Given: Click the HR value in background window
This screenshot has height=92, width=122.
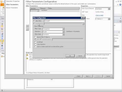Looking at the screenshot, I should pos(52,79).
